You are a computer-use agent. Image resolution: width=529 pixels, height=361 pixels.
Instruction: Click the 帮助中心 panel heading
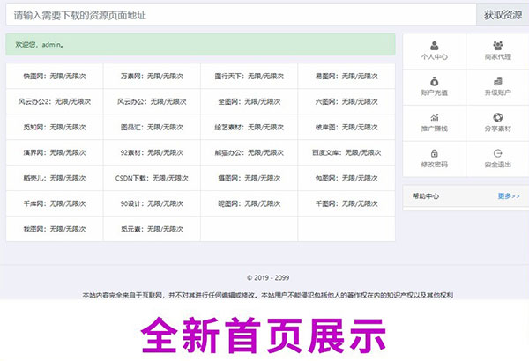click(x=426, y=195)
